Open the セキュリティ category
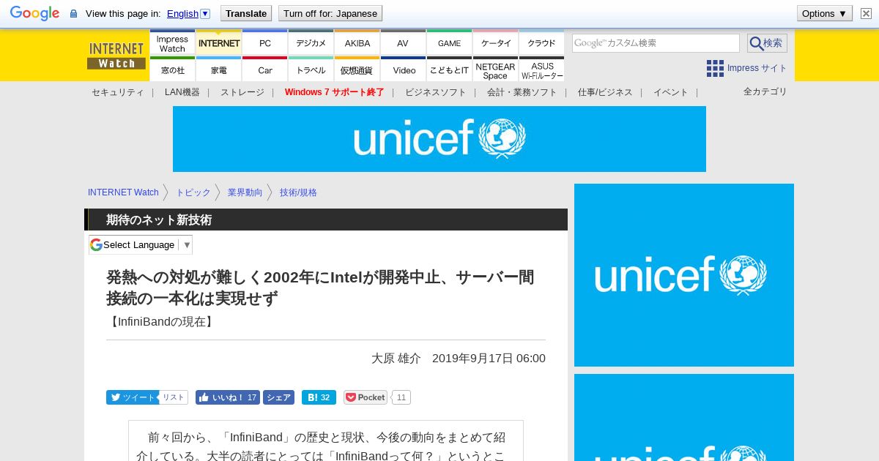The image size is (879, 461). pos(118,92)
